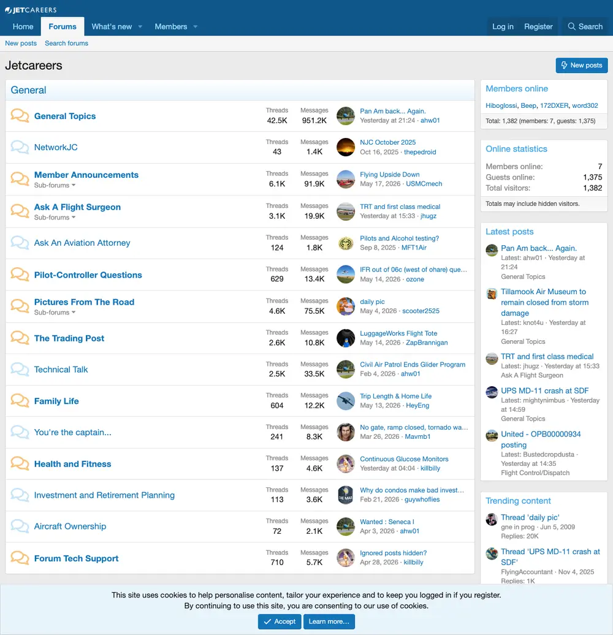Open USMCmech's avatar next to Flying Upside Down
This screenshot has width=613, height=635.
(x=346, y=179)
